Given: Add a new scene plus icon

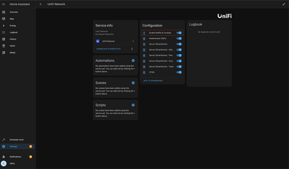Looking at the screenshot, I should click(133, 83).
